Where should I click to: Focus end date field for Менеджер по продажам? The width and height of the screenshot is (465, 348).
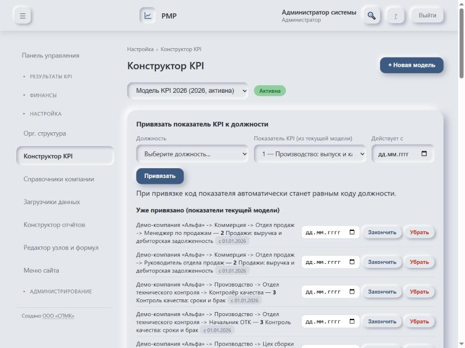click(330, 233)
